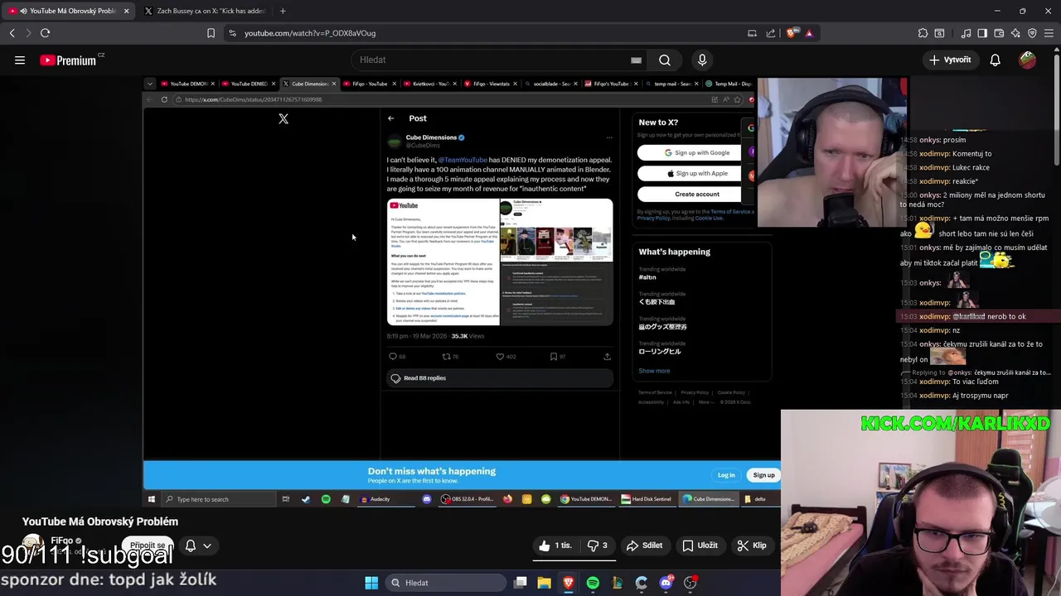Viewport: 1061px width, 596px height.
Task: Open the Leo AI sparkle icon
Action: (x=1015, y=33)
